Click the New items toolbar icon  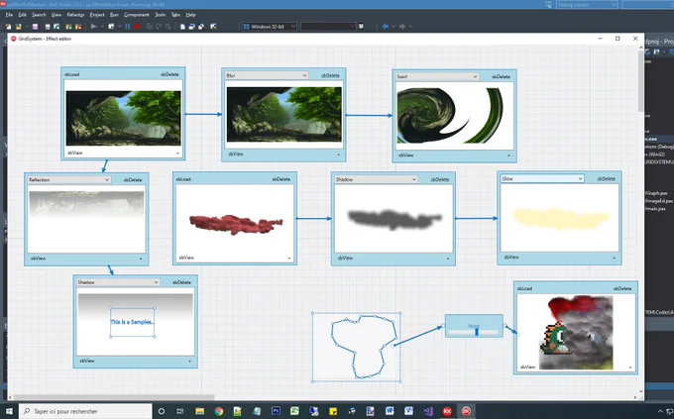pyautogui.click(x=8, y=26)
